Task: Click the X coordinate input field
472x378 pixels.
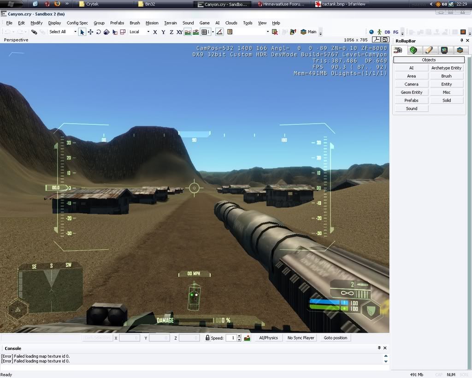Action: (x=130, y=338)
